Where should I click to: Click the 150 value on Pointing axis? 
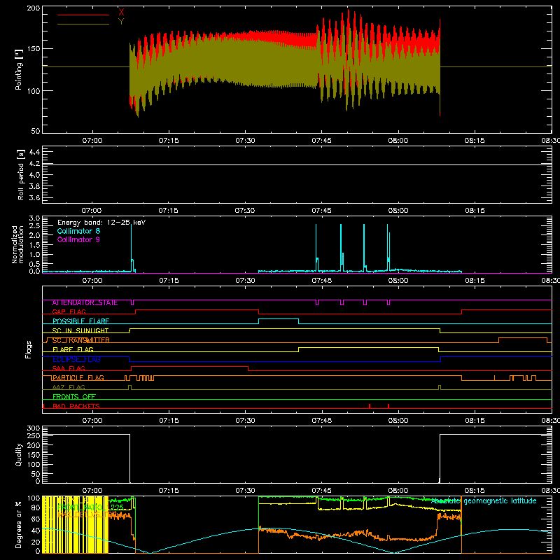34,49
